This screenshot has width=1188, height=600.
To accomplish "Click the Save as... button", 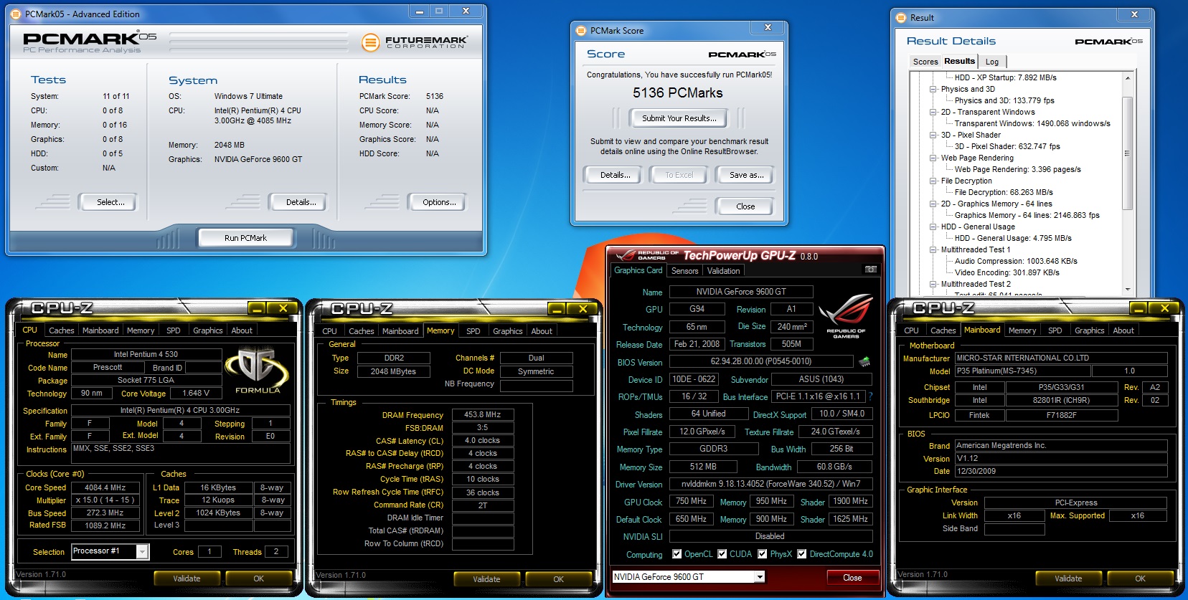I will pyautogui.click(x=746, y=175).
